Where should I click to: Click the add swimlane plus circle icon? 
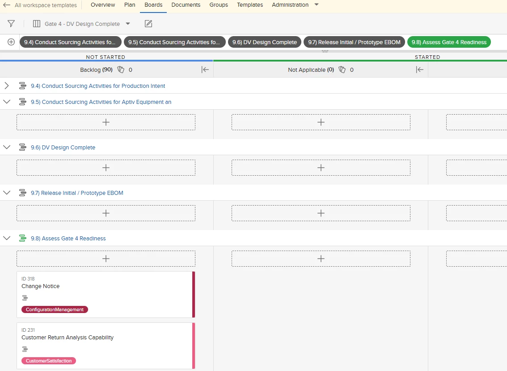(11, 42)
